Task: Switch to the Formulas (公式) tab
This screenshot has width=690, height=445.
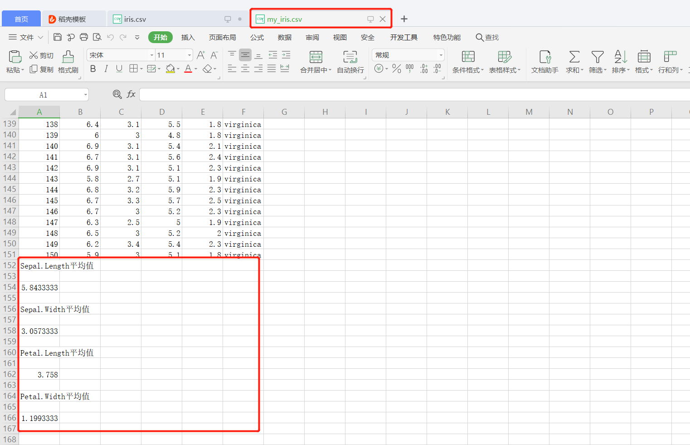Action: coord(257,37)
